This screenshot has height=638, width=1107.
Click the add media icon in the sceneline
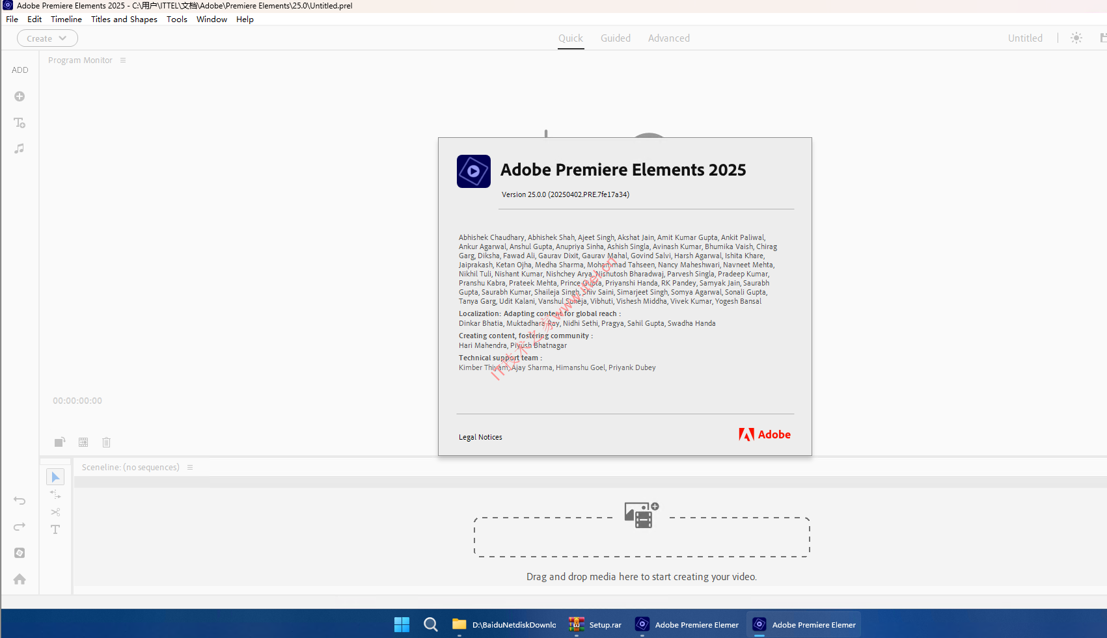tap(642, 515)
